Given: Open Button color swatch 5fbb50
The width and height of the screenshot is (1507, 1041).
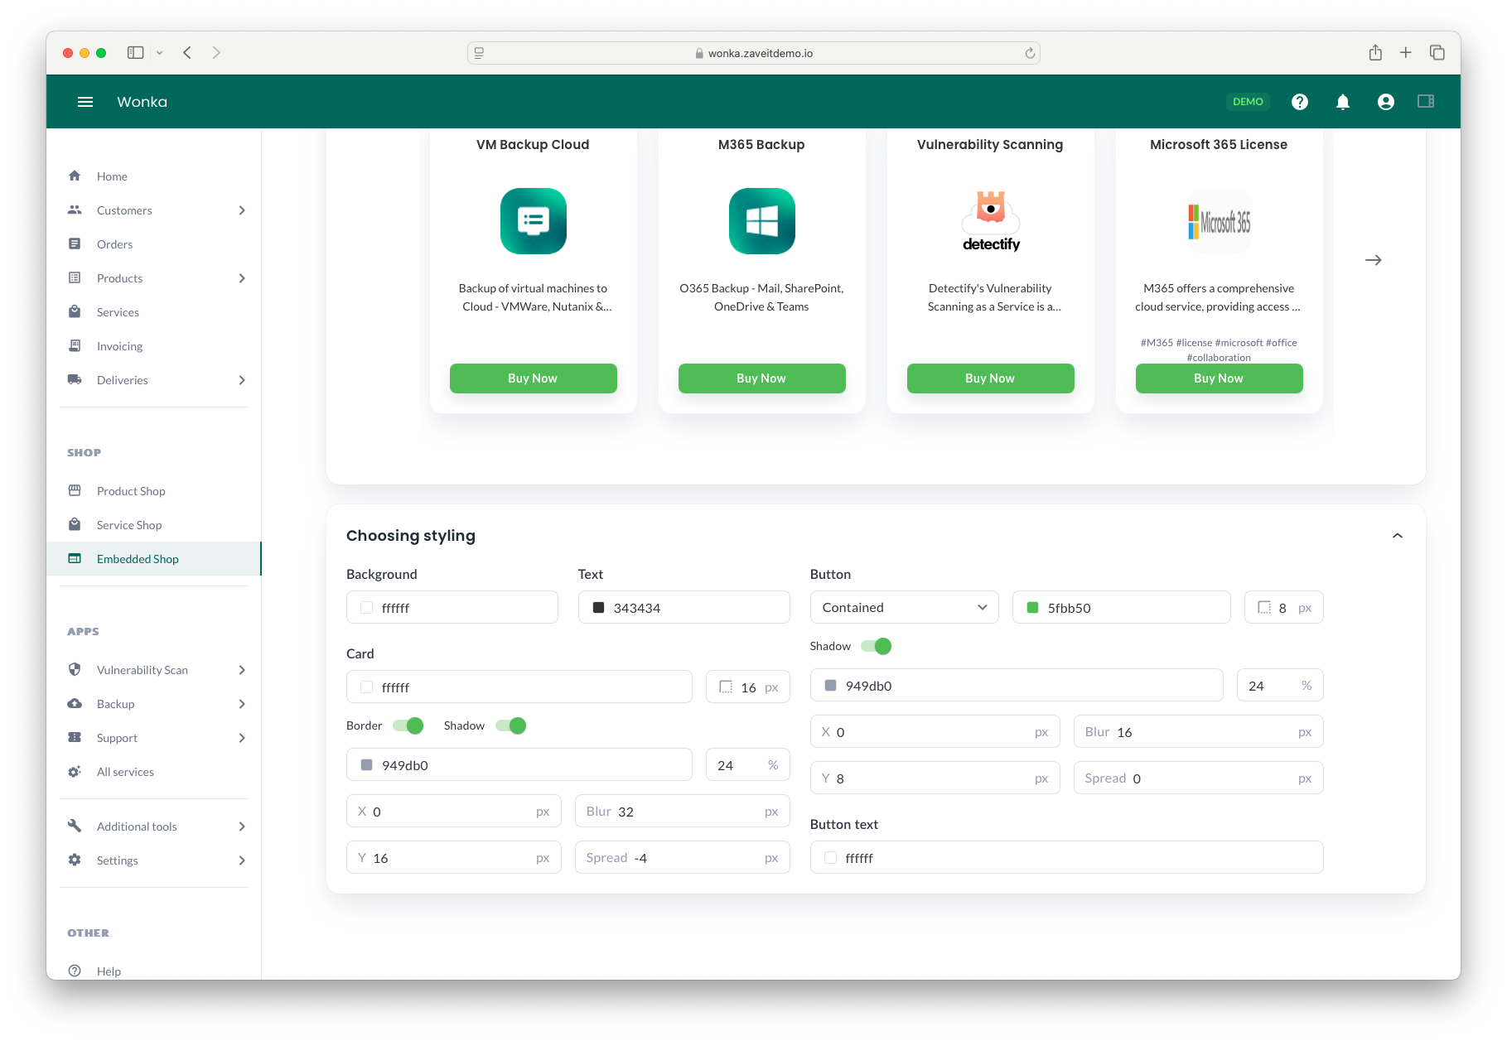Looking at the screenshot, I should [1032, 608].
